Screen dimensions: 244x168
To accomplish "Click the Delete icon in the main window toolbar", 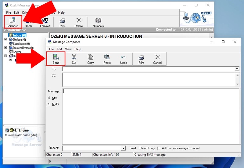I will point(79,20).
